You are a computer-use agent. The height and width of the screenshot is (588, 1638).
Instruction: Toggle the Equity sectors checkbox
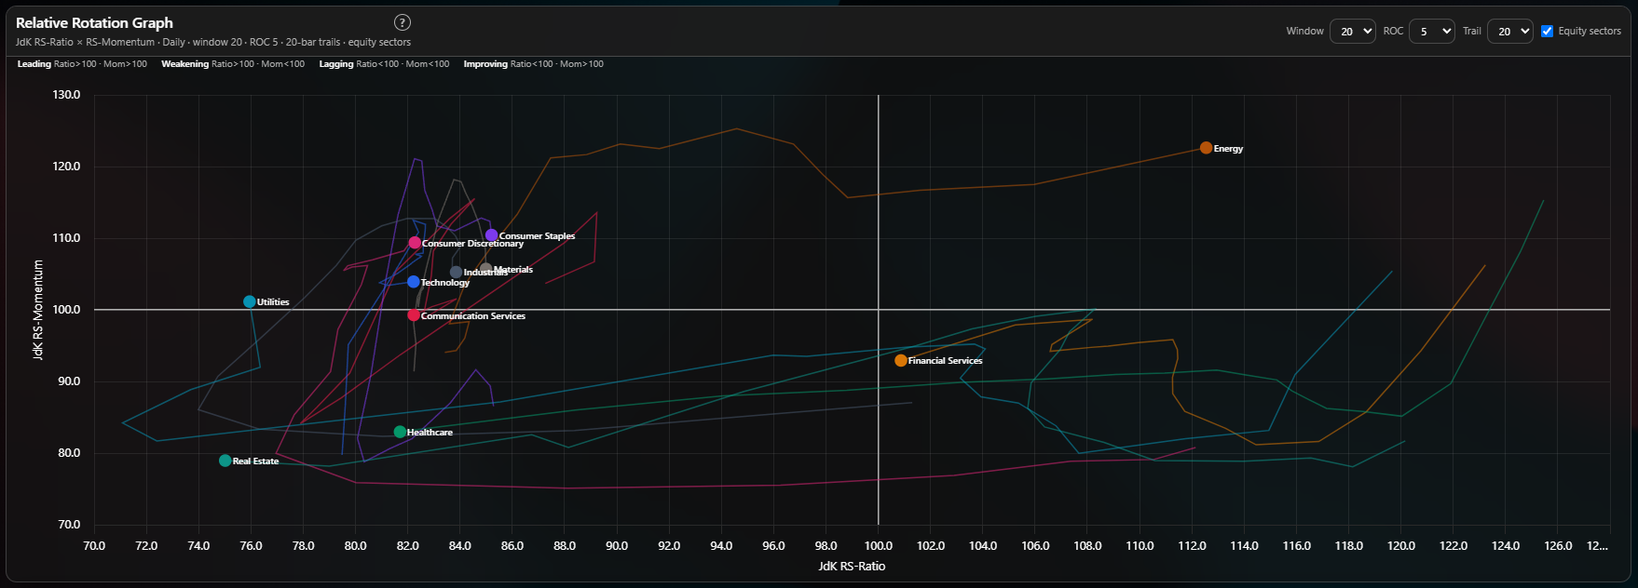click(x=1547, y=31)
